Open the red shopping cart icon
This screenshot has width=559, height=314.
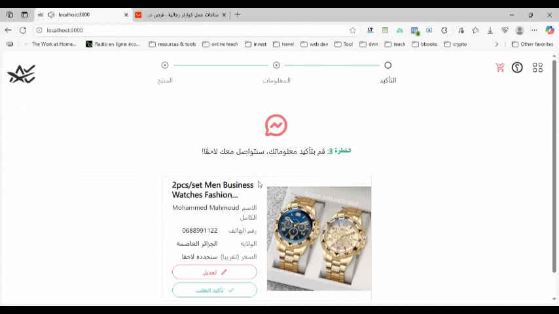click(500, 67)
